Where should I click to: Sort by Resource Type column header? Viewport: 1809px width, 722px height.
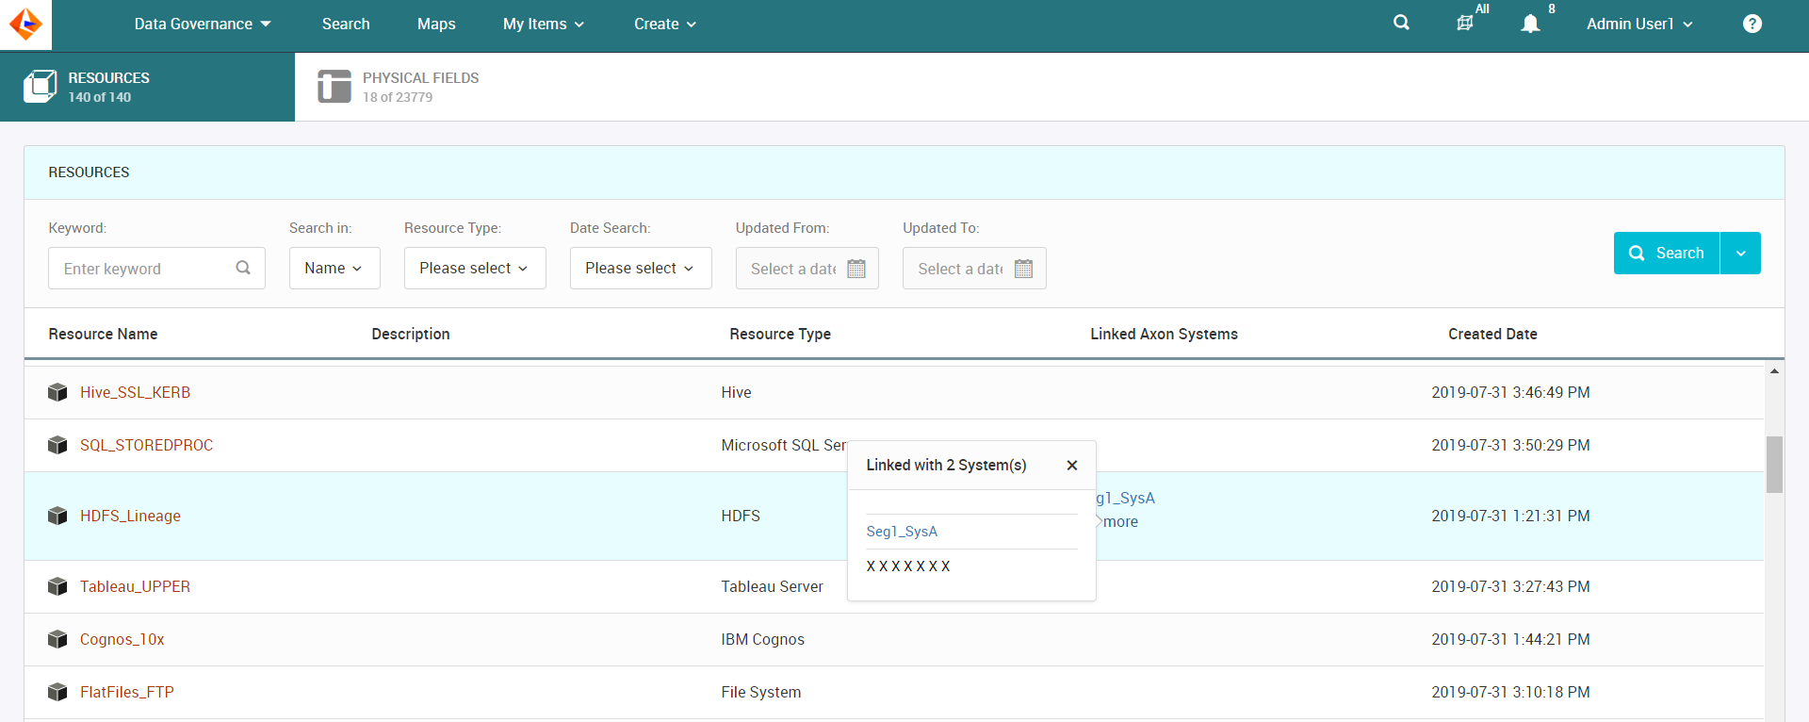tap(780, 334)
